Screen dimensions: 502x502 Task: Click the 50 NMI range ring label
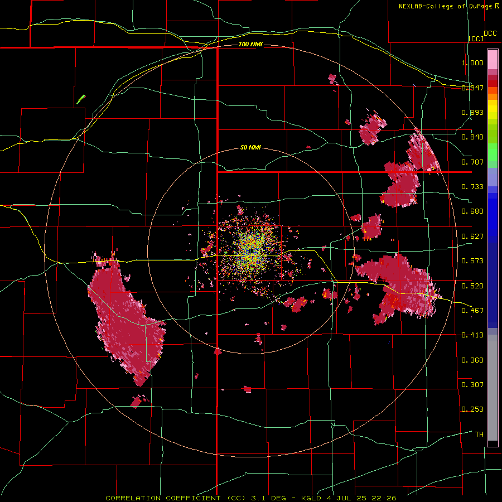tap(250, 148)
